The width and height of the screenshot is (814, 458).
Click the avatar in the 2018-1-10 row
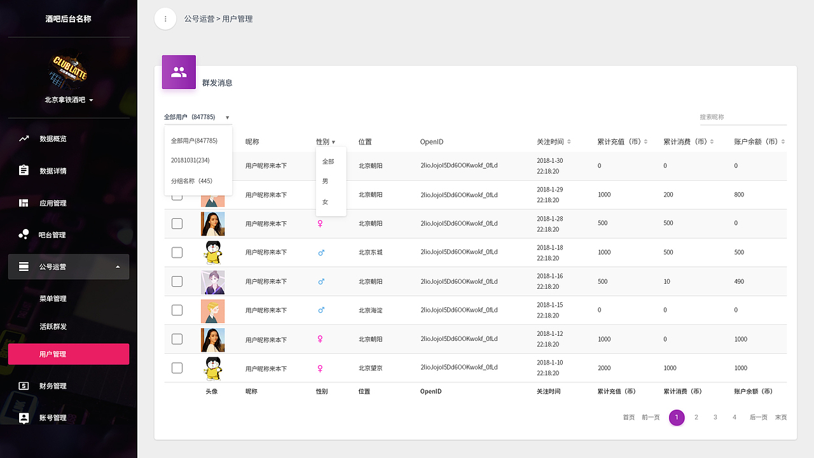tap(212, 368)
